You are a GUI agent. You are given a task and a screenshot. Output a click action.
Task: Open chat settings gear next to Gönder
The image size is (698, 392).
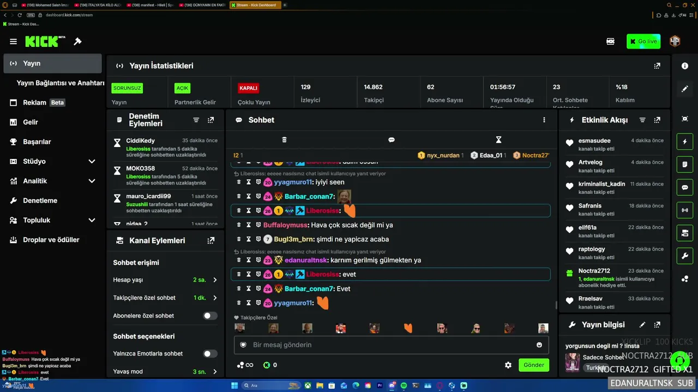[508, 365]
